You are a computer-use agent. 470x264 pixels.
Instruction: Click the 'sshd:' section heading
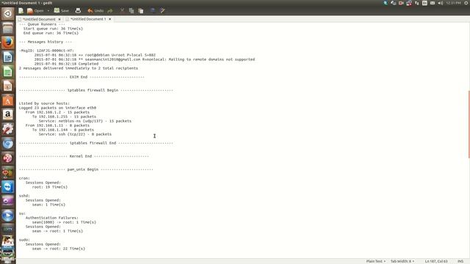coord(24,196)
